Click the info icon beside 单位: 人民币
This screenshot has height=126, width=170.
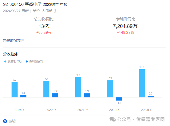click(x=55, y=11)
